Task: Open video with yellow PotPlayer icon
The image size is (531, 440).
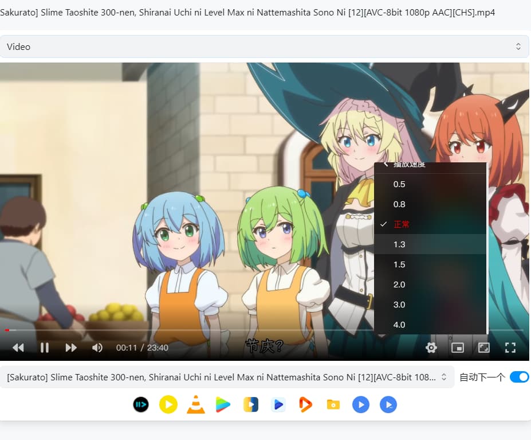Action: pyautogui.click(x=168, y=405)
